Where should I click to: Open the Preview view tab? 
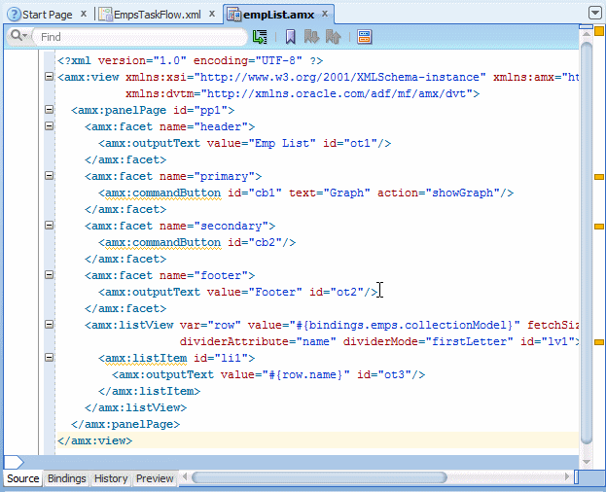pyautogui.click(x=155, y=478)
